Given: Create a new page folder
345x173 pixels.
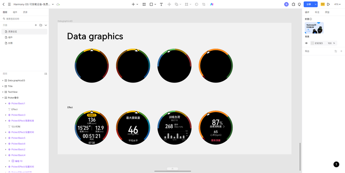Looking at the screenshot, I should pos(41,25).
